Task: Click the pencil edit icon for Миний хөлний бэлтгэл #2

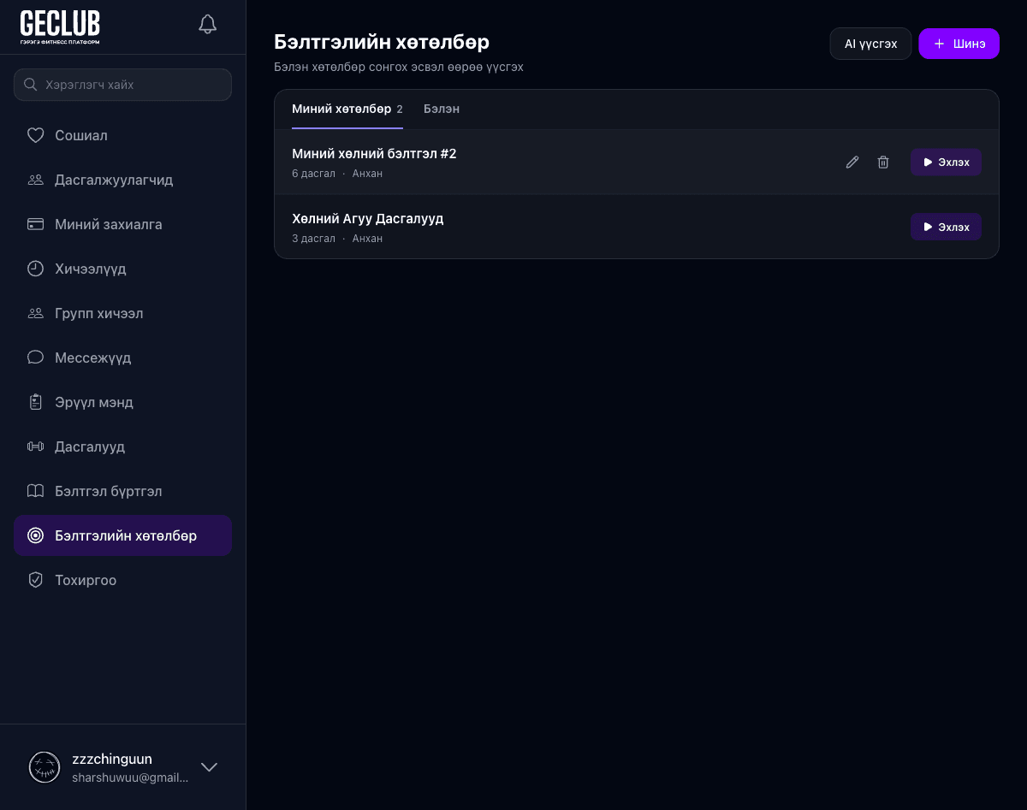Action: pyautogui.click(x=852, y=163)
